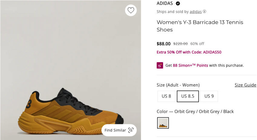
Task: Click the $88.00 sale price
Action: pyautogui.click(x=164, y=44)
